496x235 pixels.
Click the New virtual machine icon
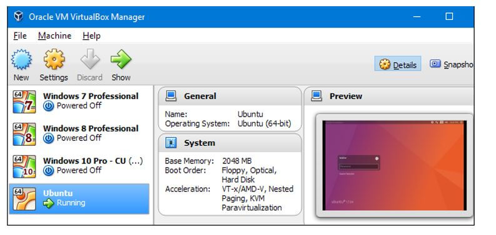click(21, 59)
